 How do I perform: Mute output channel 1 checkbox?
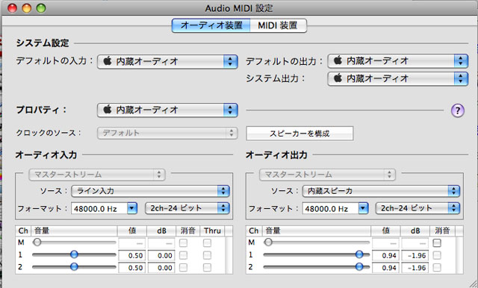[437, 255]
